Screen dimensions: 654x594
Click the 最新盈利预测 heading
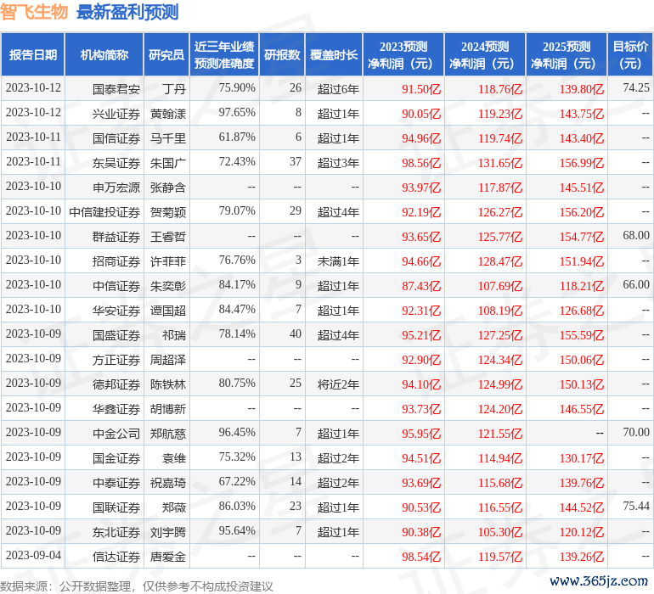coord(127,13)
